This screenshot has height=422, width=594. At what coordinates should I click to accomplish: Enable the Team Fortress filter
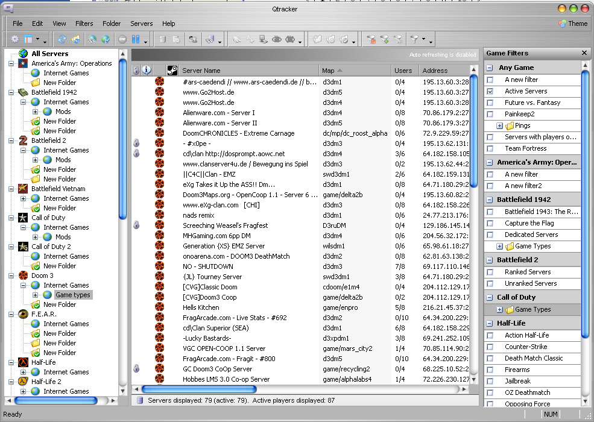tap(490, 148)
